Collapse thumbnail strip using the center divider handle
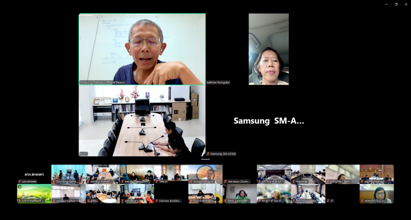Viewport: 411px width, 220px height. point(206,160)
